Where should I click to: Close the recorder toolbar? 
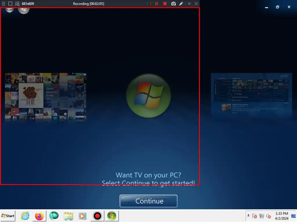click(196, 3)
